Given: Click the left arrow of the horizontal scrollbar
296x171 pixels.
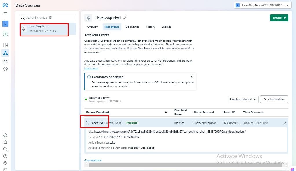Looking at the screenshot, I should pyautogui.click(x=87, y=165).
